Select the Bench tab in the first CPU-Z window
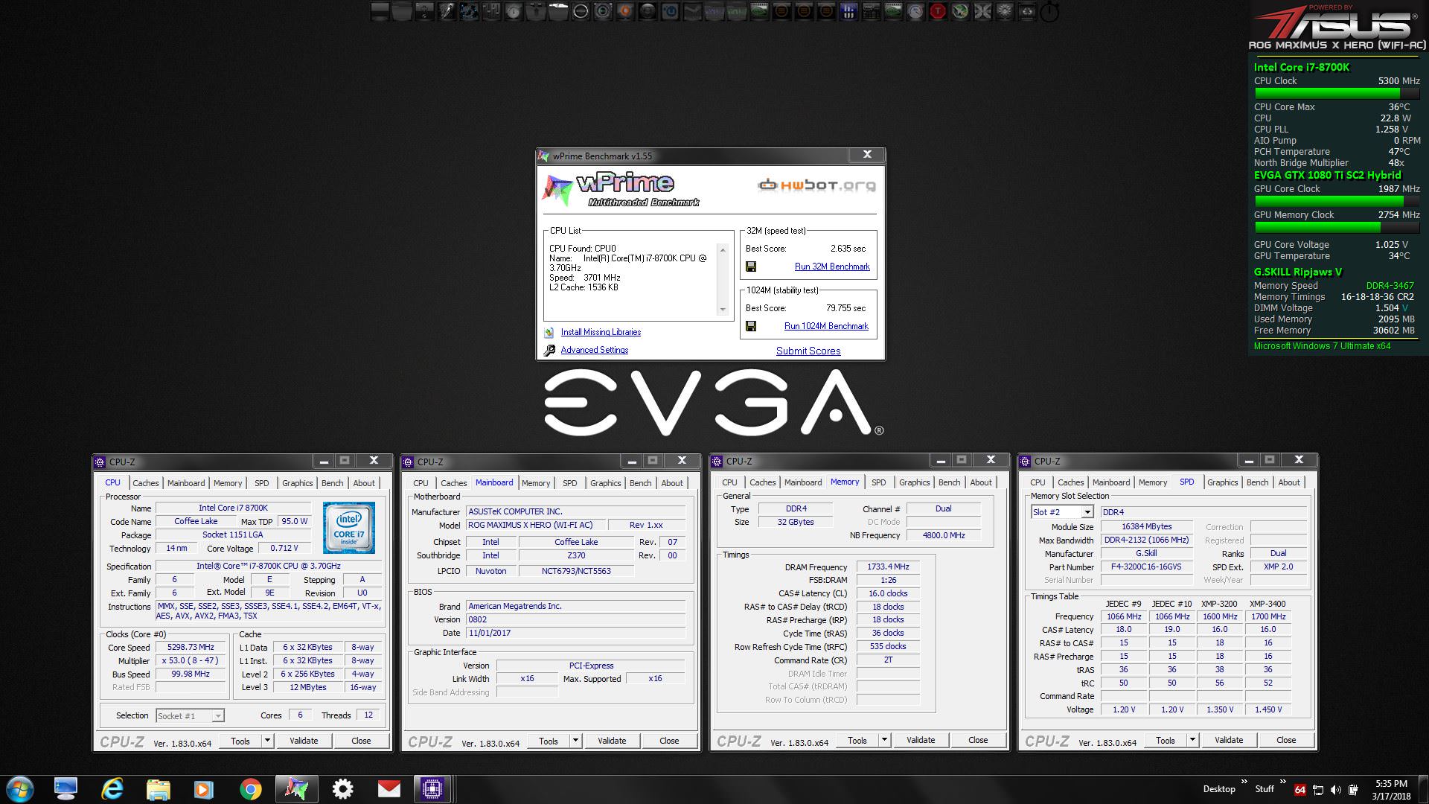 coord(332,483)
